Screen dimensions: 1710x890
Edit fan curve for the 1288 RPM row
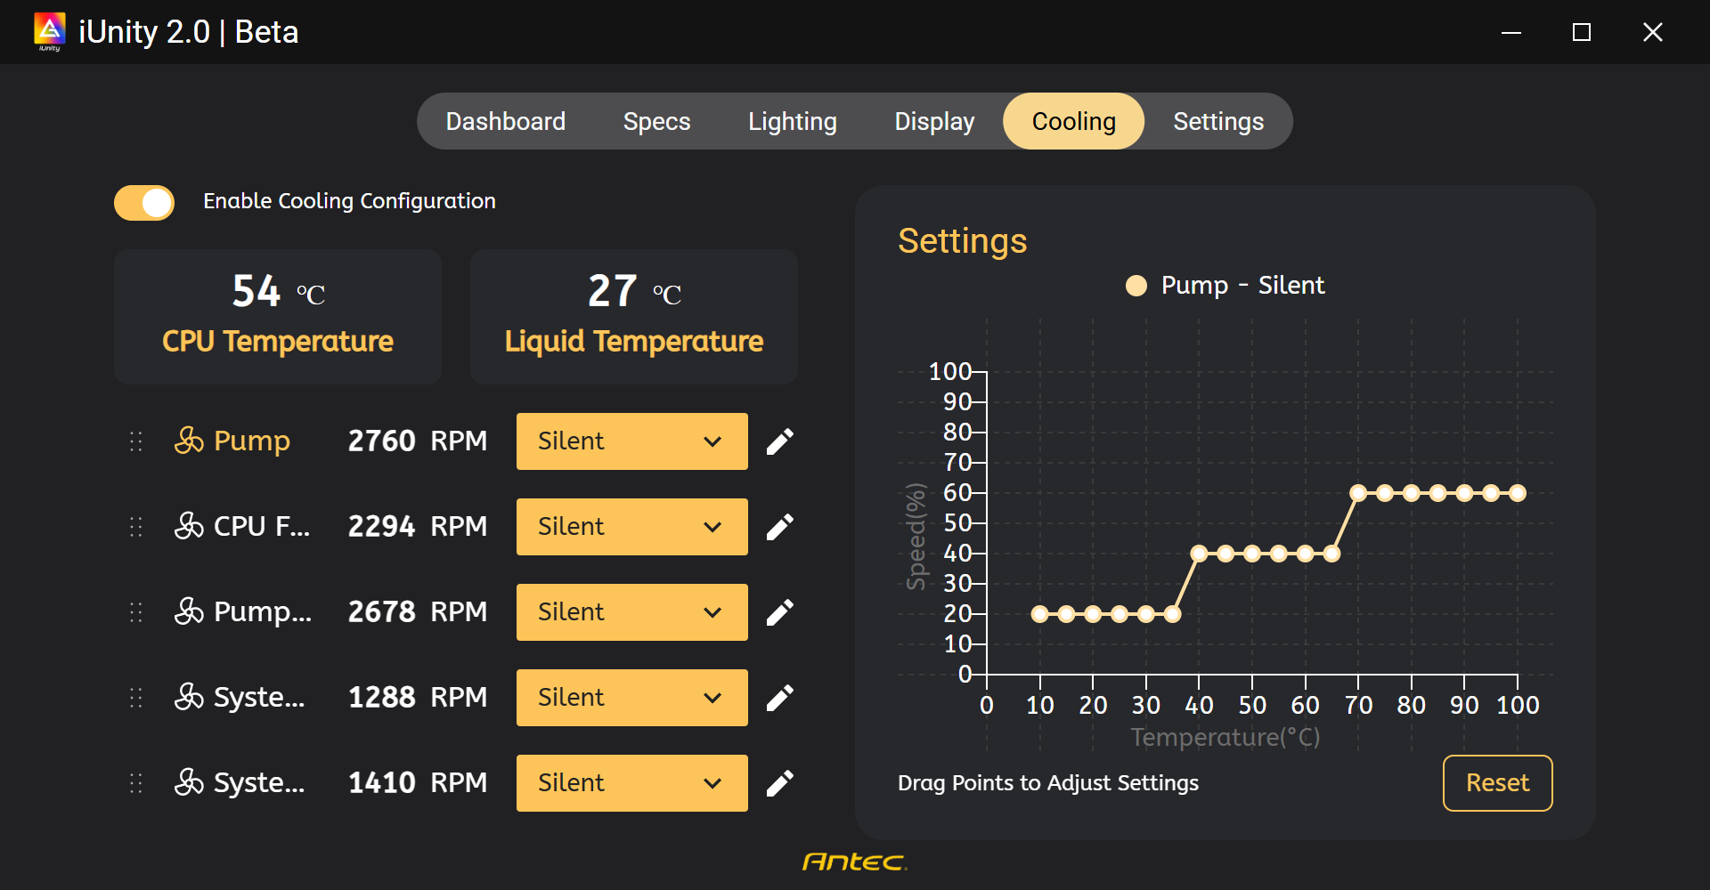pyautogui.click(x=780, y=698)
